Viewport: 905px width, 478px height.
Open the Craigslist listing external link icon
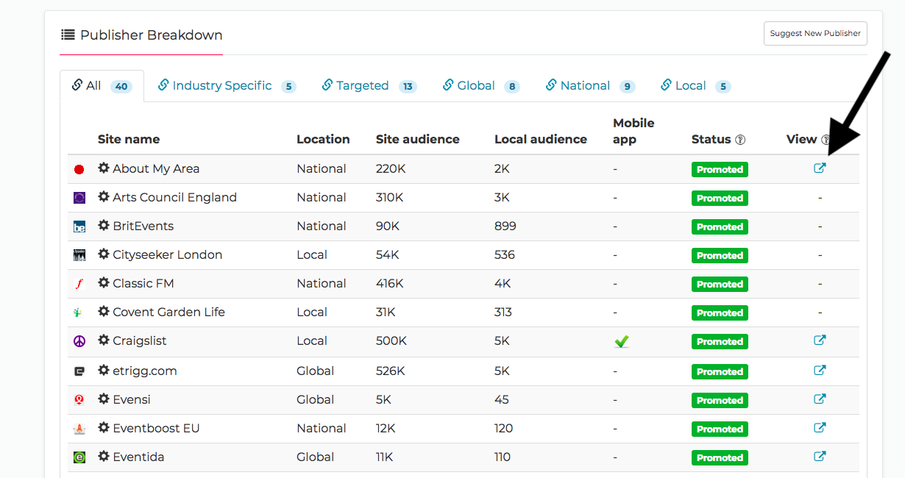[x=820, y=340]
